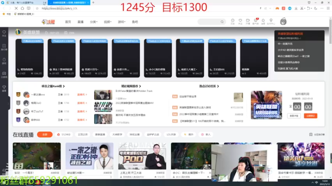332x186 pixels.
Task: Open the 英雄联盟钻粉福利周 banner image
Action: [x=266, y=105]
